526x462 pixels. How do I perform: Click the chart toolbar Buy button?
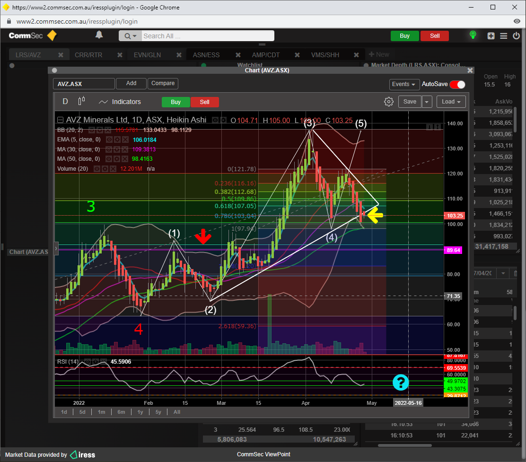pos(176,102)
